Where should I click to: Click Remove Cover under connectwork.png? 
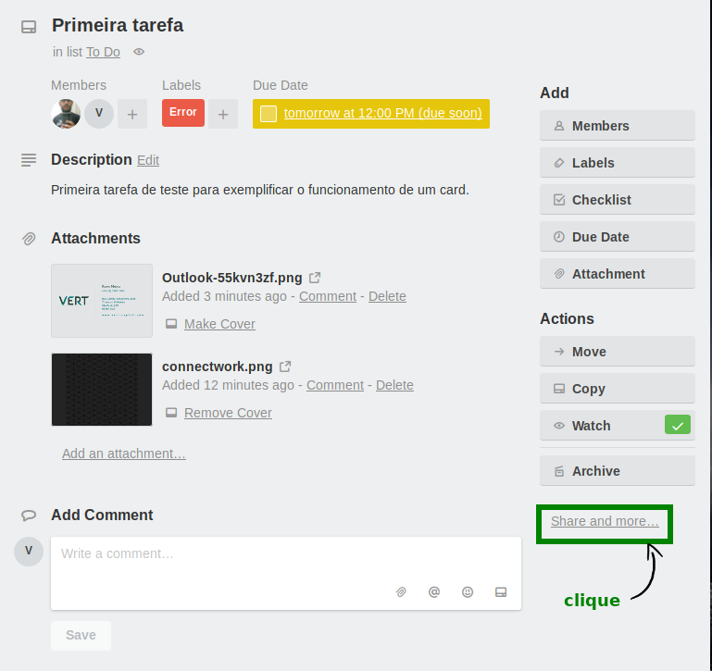pos(228,413)
